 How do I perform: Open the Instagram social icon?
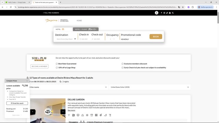[164, 13]
